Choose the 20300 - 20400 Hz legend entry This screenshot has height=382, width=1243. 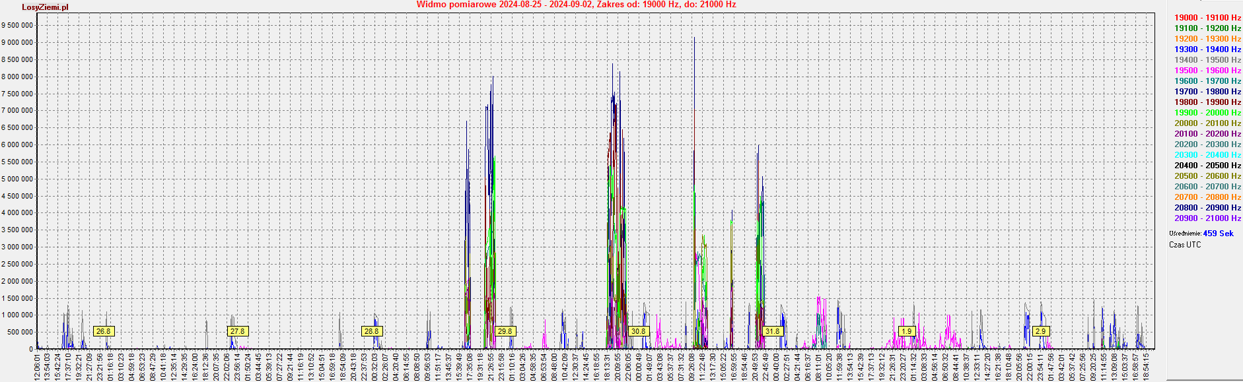(1207, 155)
